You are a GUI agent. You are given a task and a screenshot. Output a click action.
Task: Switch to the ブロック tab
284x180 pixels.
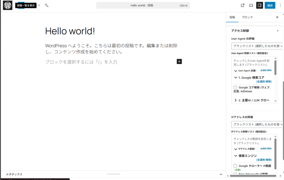pyautogui.click(x=247, y=17)
